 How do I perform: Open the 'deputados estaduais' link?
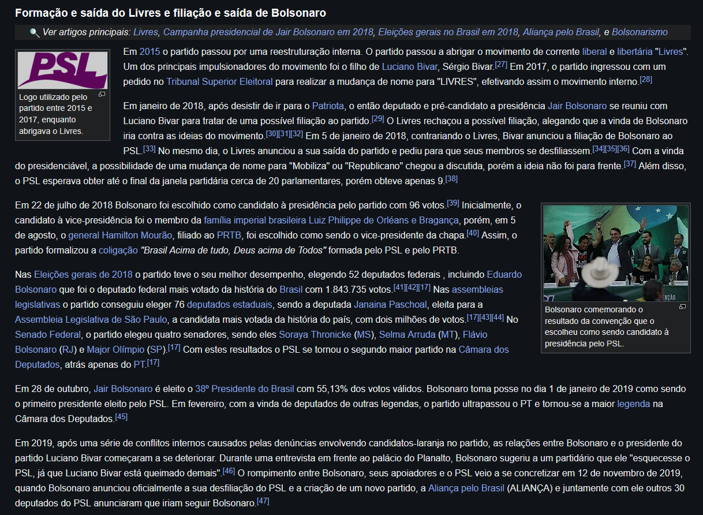coord(231,304)
